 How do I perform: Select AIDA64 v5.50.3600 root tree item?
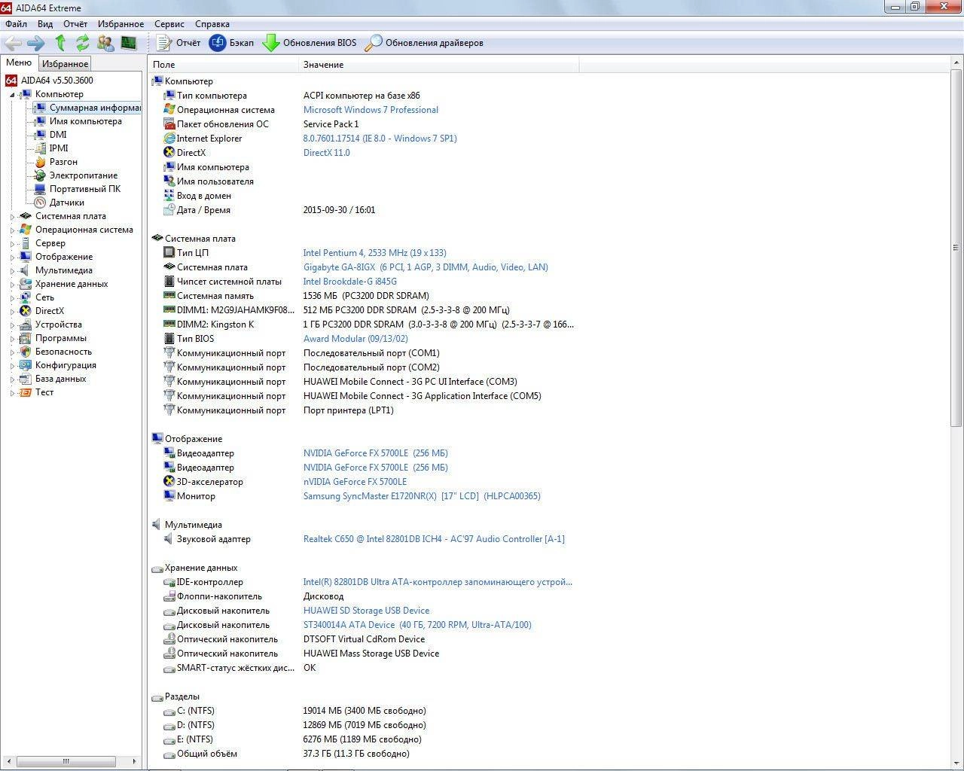coord(50,81)
